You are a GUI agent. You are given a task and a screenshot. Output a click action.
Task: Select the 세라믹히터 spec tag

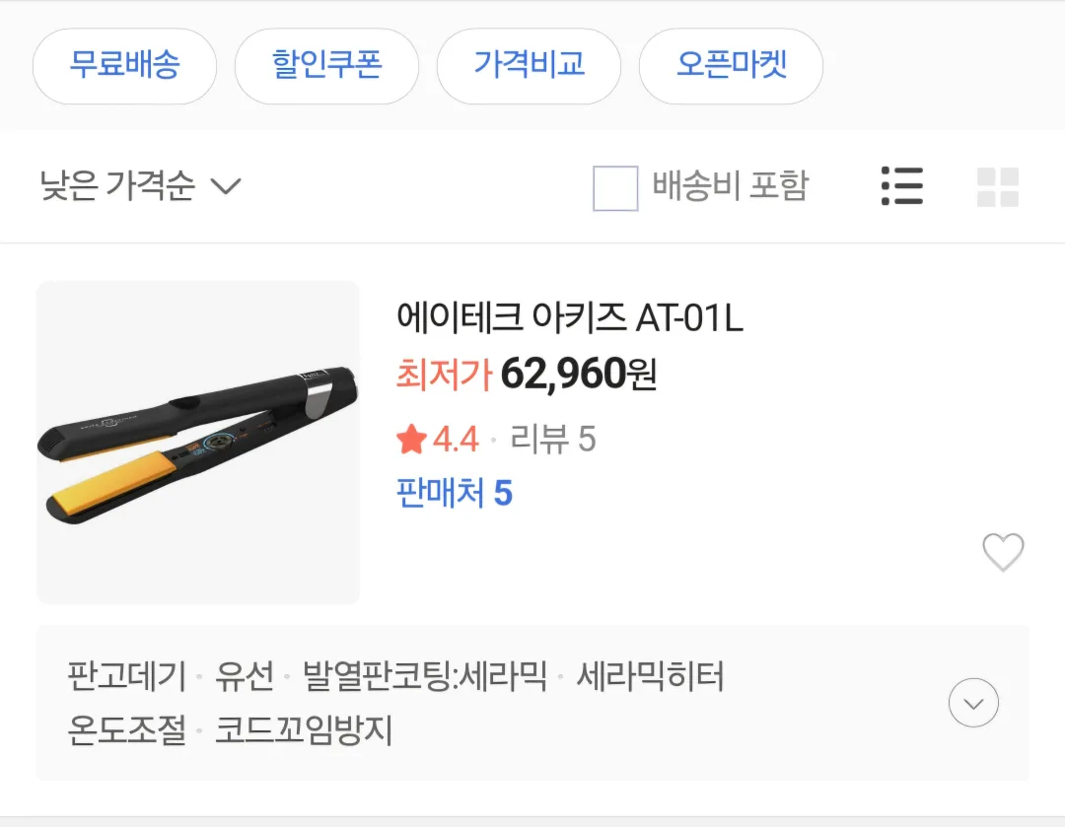tap(653, 676)
